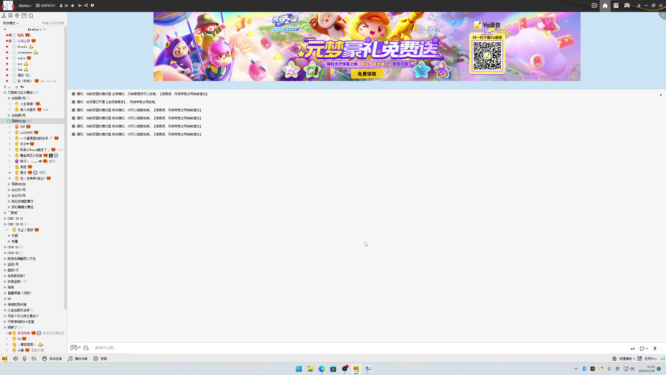Screen dimensions: 666x375
Task: Select user 凡尘 / 若梦
Action: (25, 230)
